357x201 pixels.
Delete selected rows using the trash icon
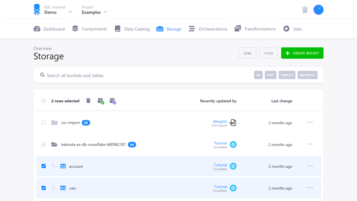coord(88,100)
